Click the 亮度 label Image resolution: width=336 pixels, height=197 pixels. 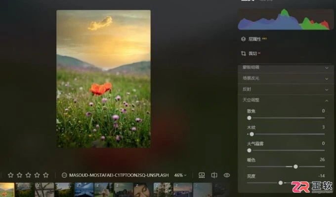click(x=251, y=176)
